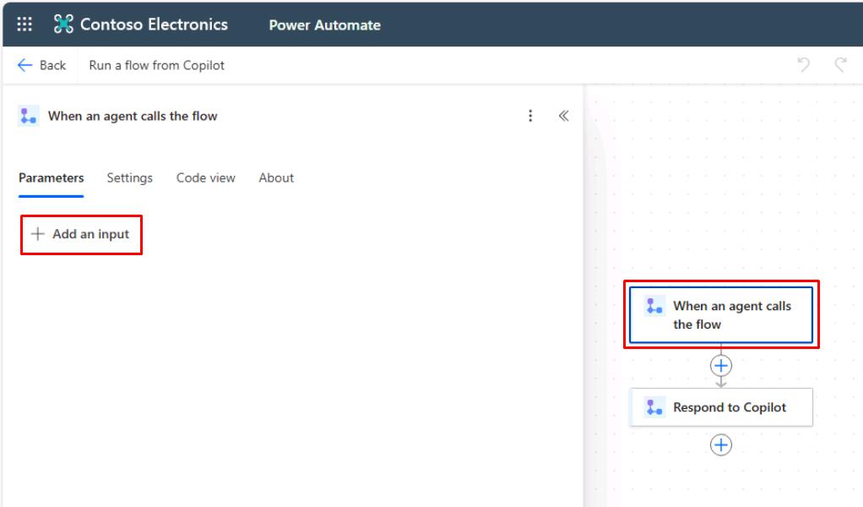Switch to the Parameters tab
Viewport: 863px width, 507px height.
52,178
